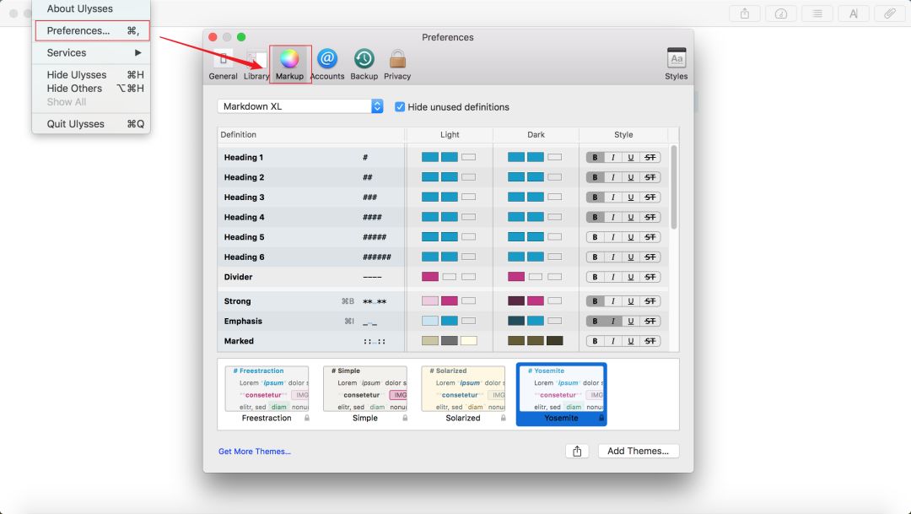This screenshot has height=514, width=911.
Task: Open the Library preferences pane
Action: click(256, 64)
